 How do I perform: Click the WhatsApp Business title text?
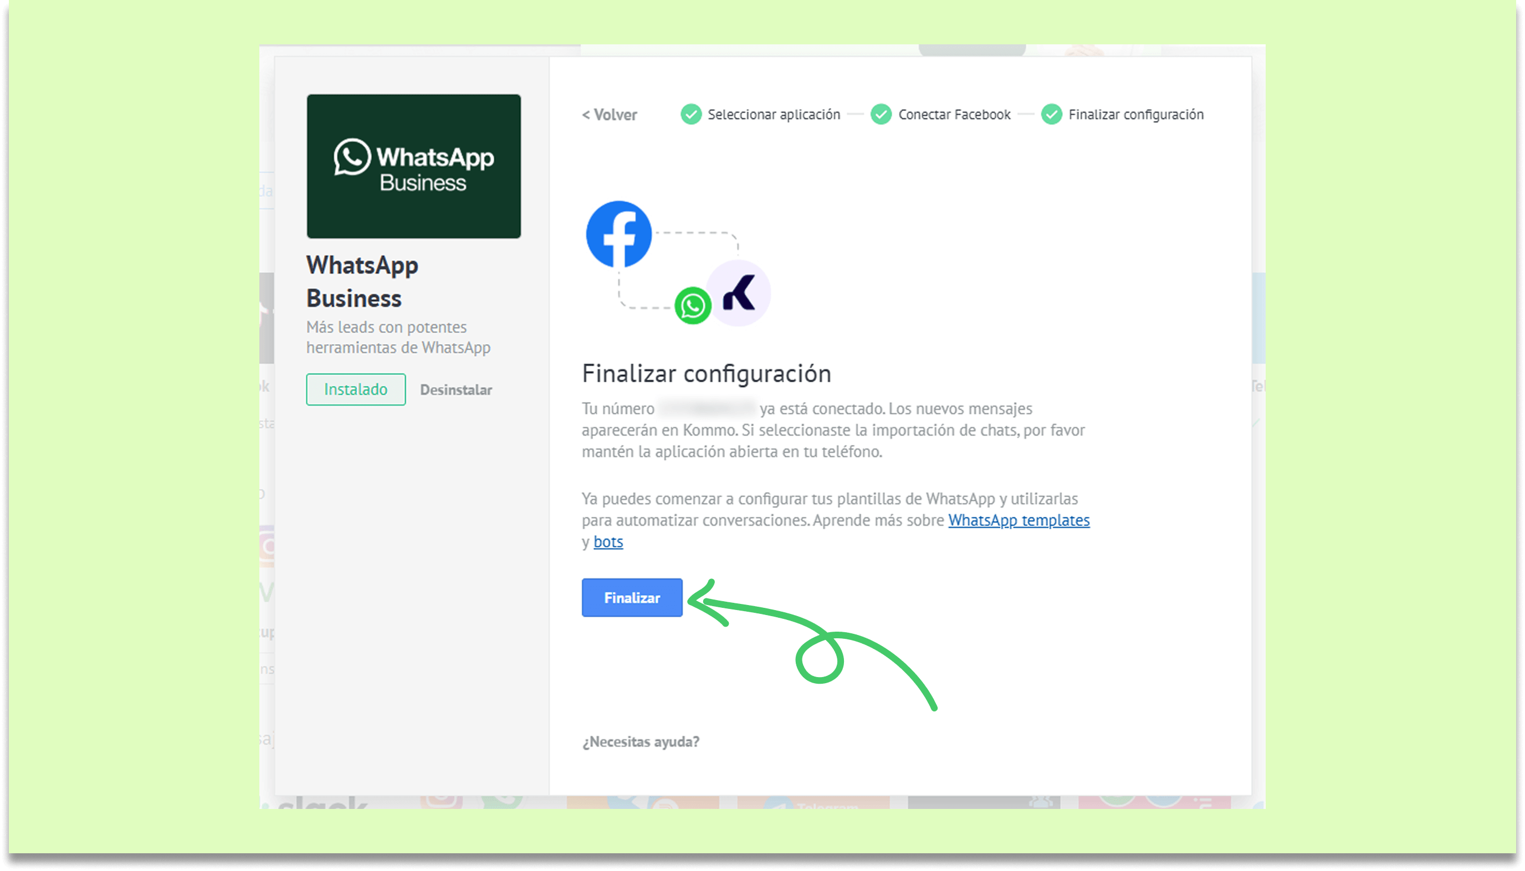pos(362,281)
